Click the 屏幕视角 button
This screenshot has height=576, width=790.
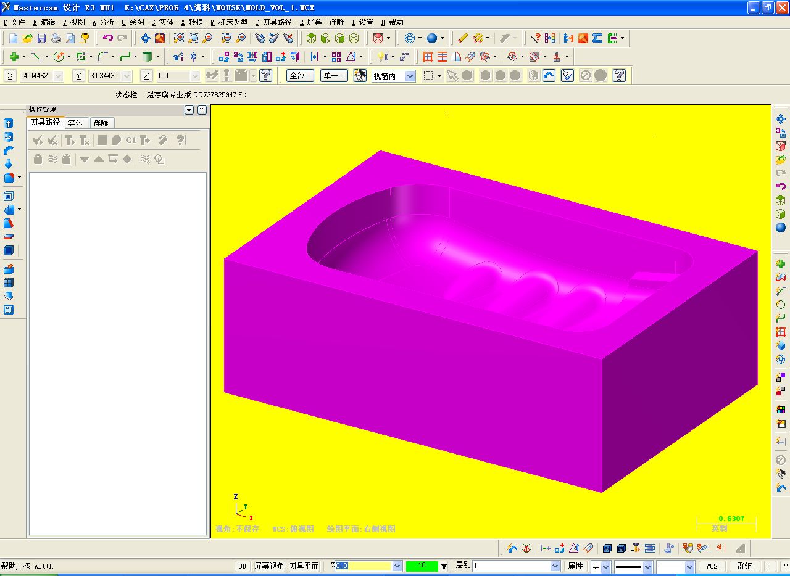[x=270, y=566]
